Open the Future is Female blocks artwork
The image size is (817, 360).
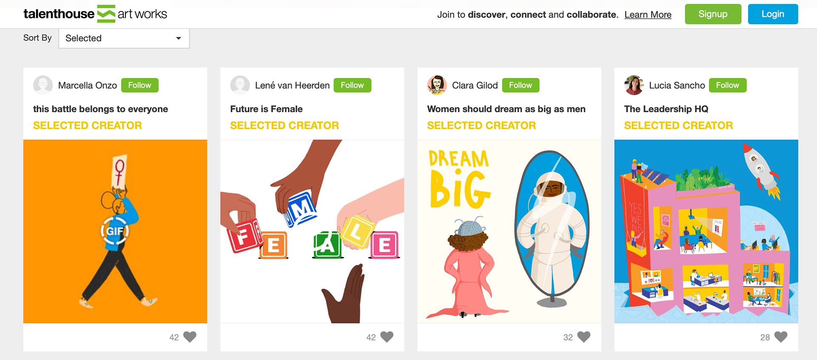click(312, 231)
